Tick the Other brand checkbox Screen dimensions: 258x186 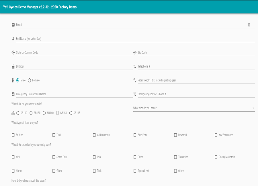point(175,171)
